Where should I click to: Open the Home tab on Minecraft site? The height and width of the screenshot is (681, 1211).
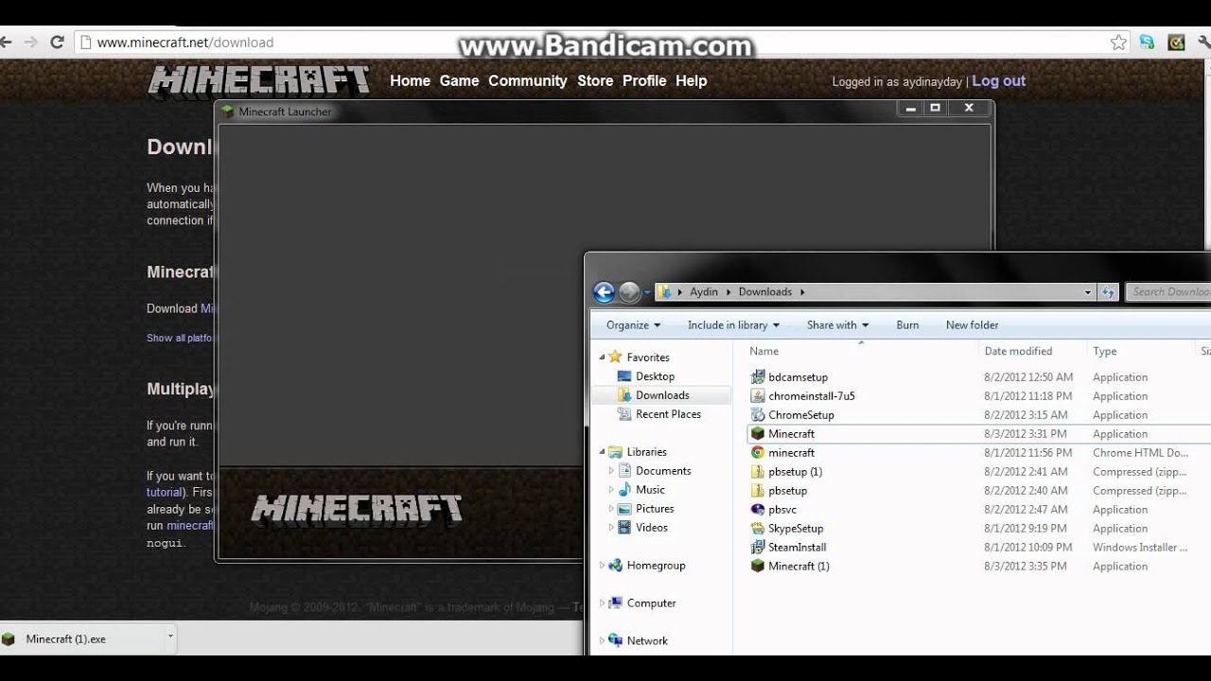click(x=410, y=81)
